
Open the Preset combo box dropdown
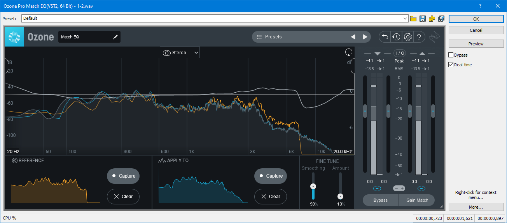click(x=406, y=19)
